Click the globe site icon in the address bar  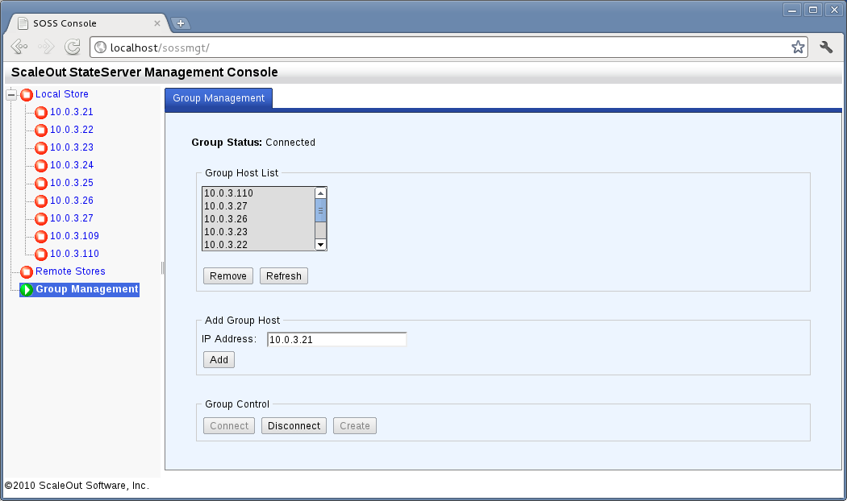coord(101,48)
